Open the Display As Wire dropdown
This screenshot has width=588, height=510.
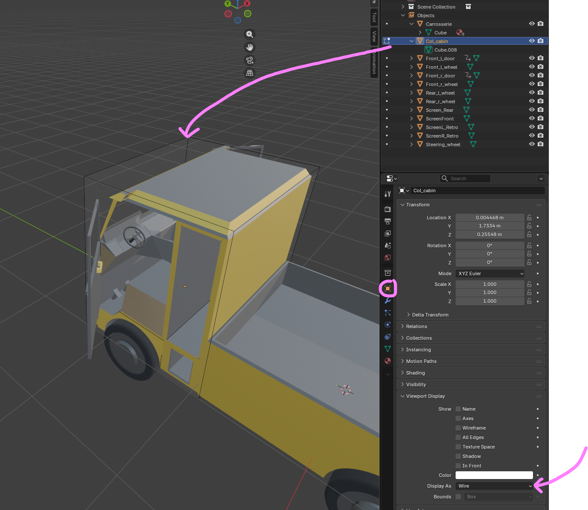click(494, 486)
